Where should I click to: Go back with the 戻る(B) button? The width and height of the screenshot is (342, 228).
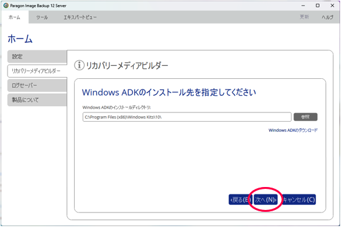pos(241,199)
